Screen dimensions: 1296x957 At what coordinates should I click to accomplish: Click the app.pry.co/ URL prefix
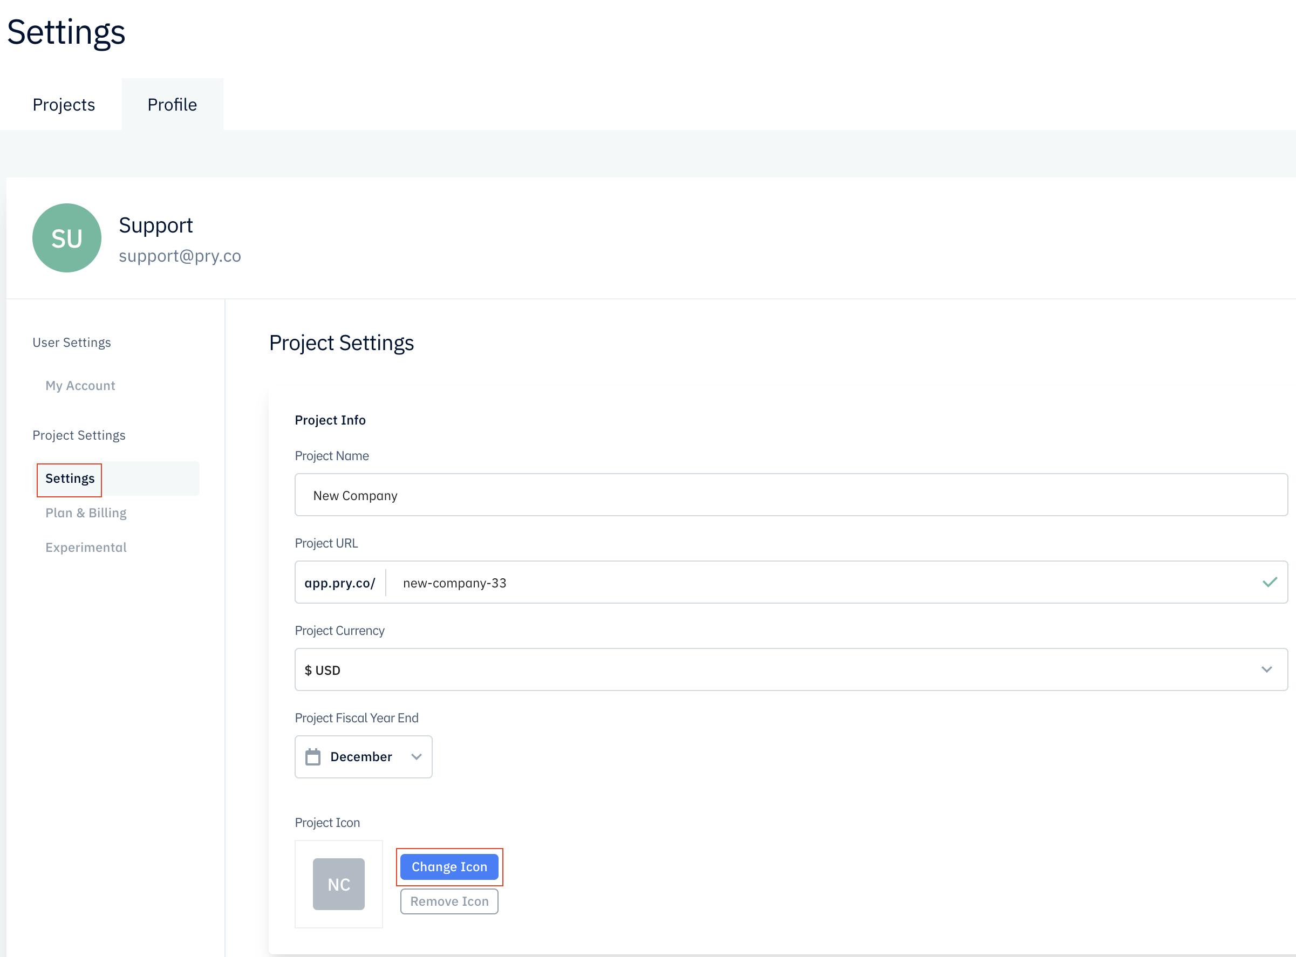click(340, 583)
